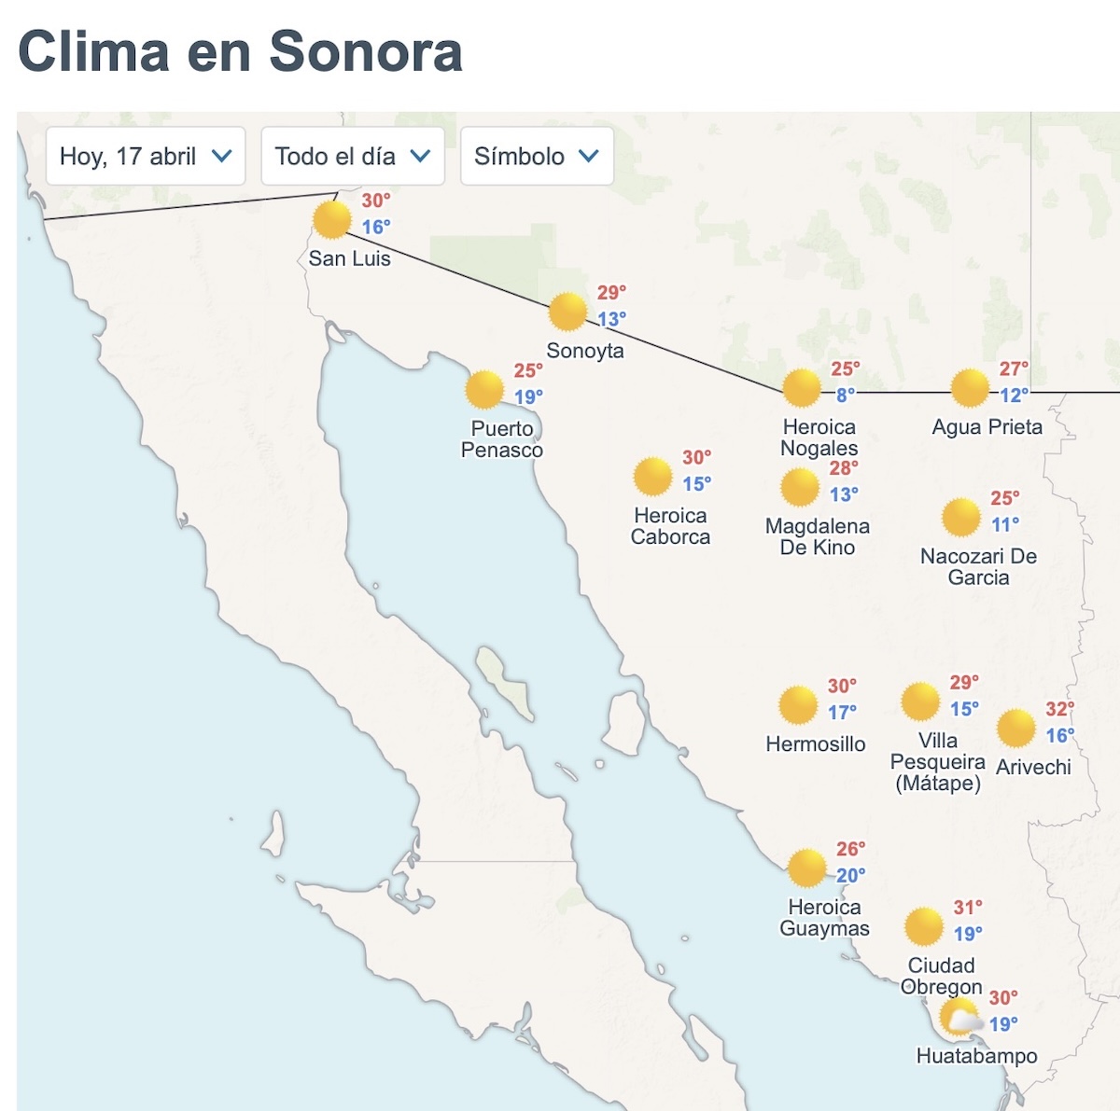Click the partly cloudy icon at Huatabampo
Image resolution: width=1120 pixels, height=1111 pixels.
coord(959,1021)
